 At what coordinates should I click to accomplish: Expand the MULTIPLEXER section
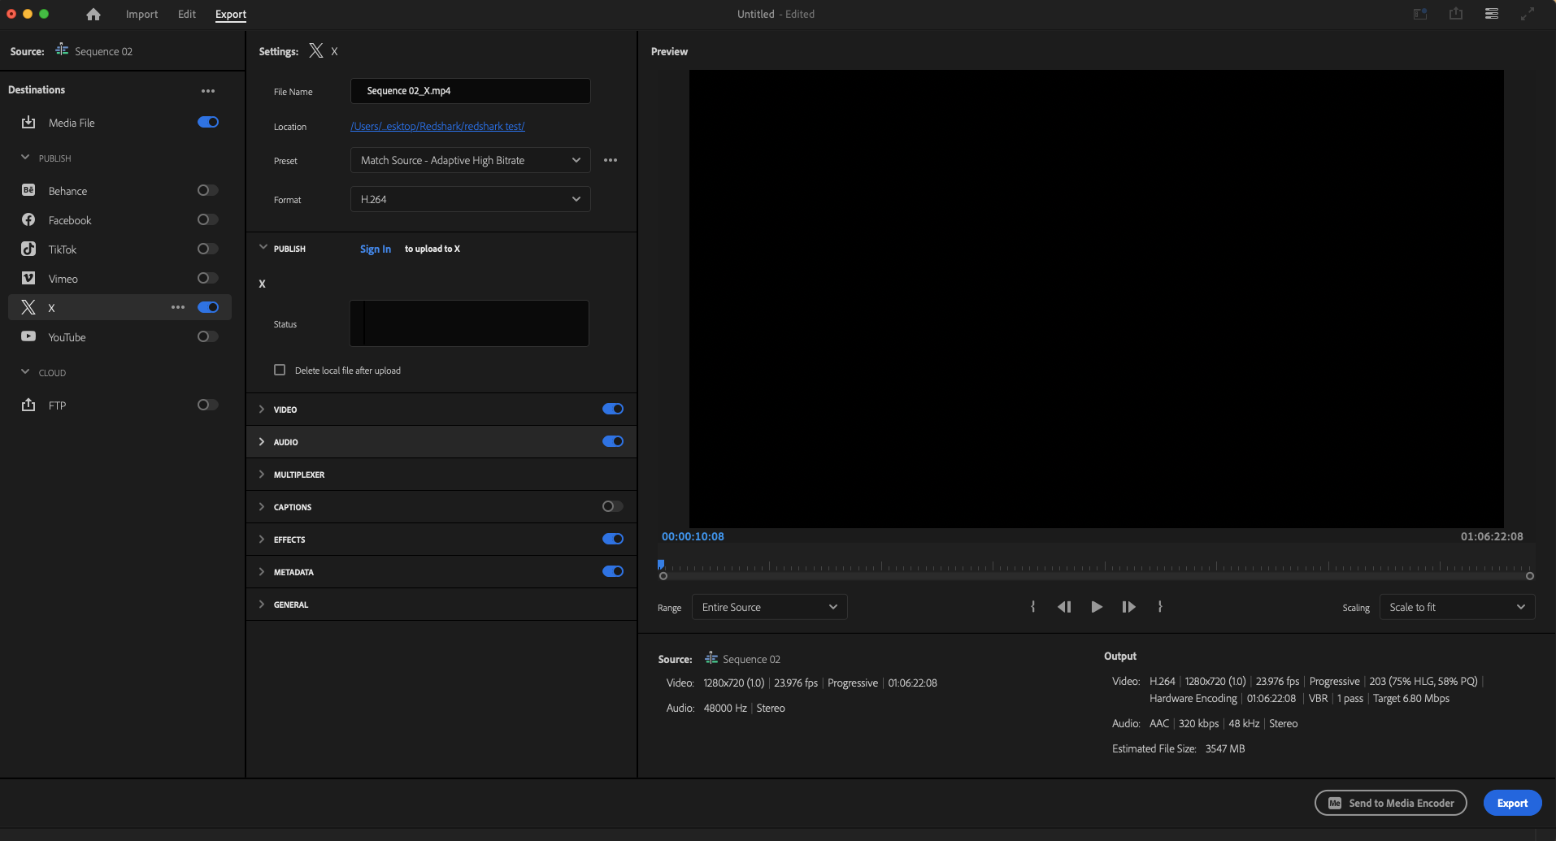click(262, 474)
